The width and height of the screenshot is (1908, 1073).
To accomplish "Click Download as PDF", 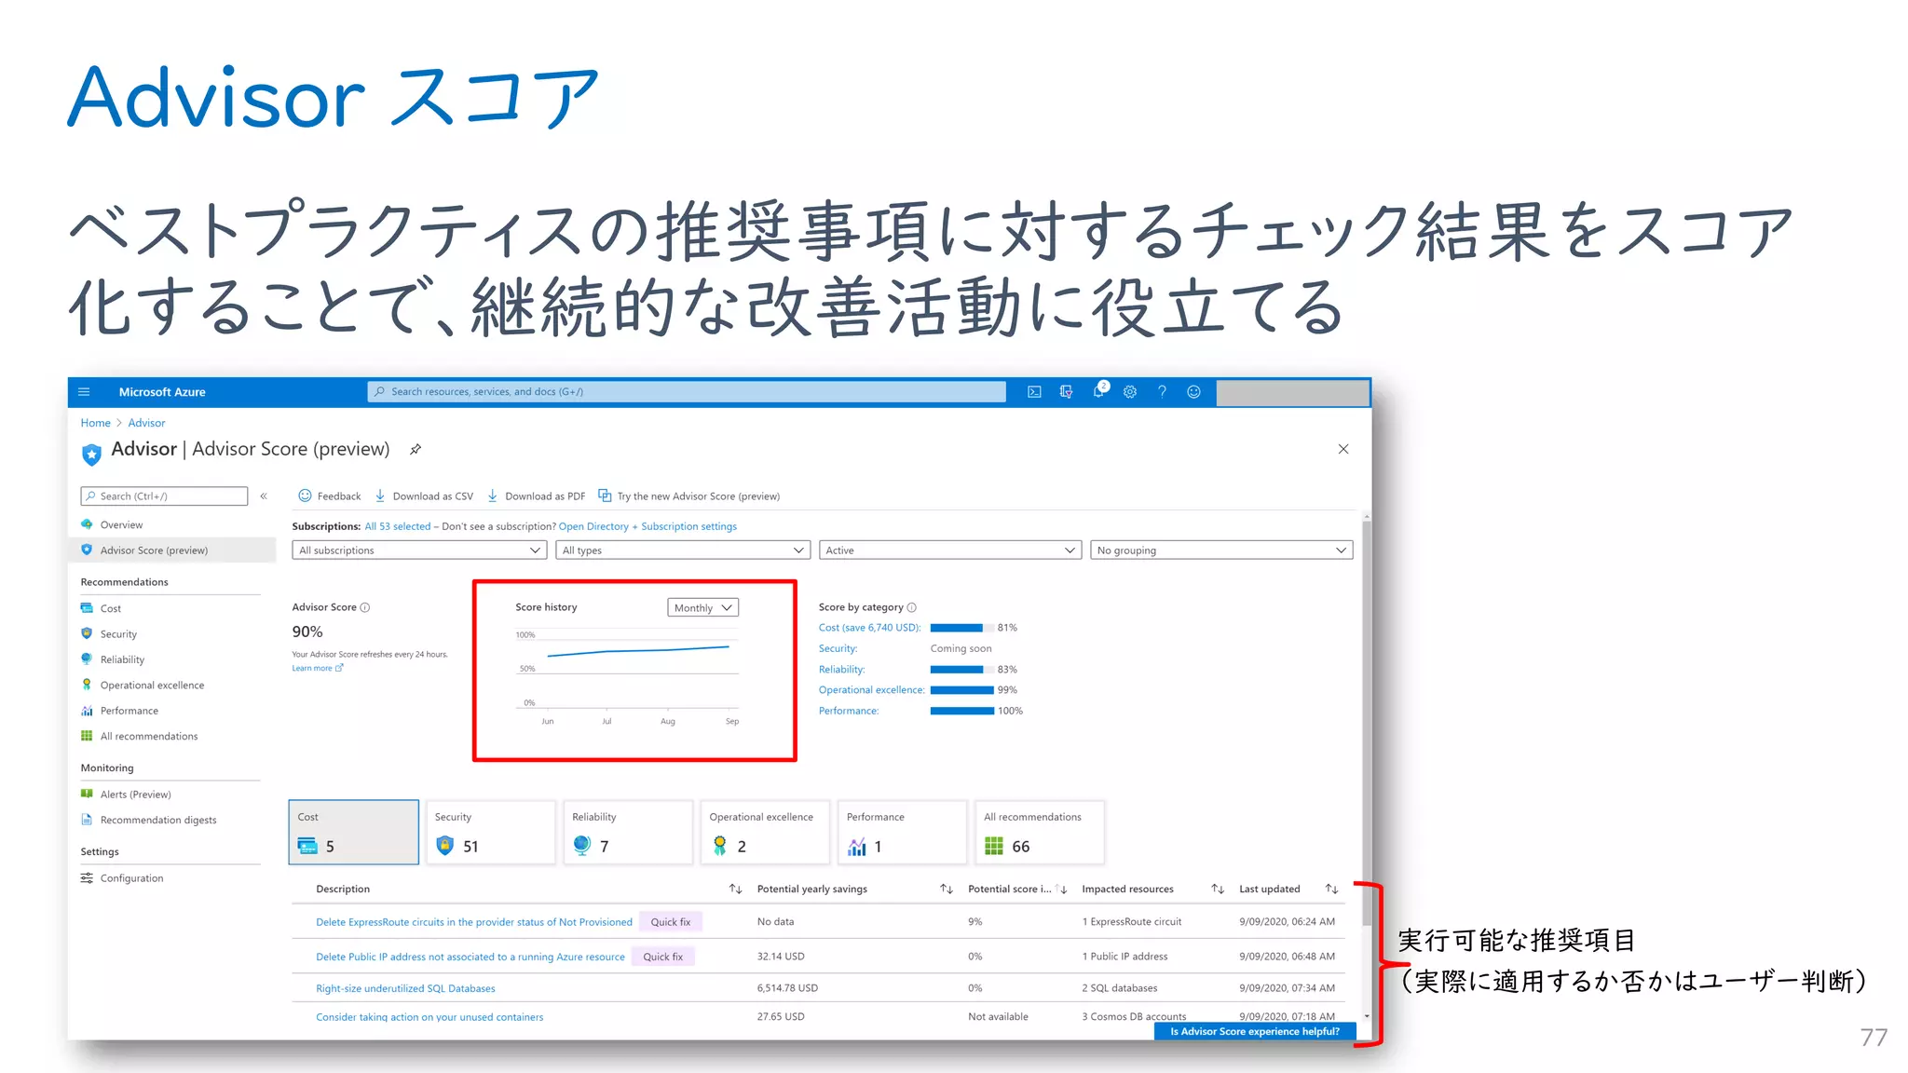I will [536, 496].
